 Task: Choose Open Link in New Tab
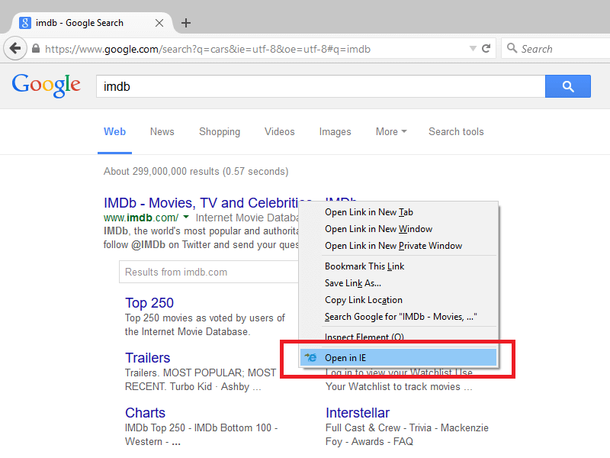[x=399, y=212]
